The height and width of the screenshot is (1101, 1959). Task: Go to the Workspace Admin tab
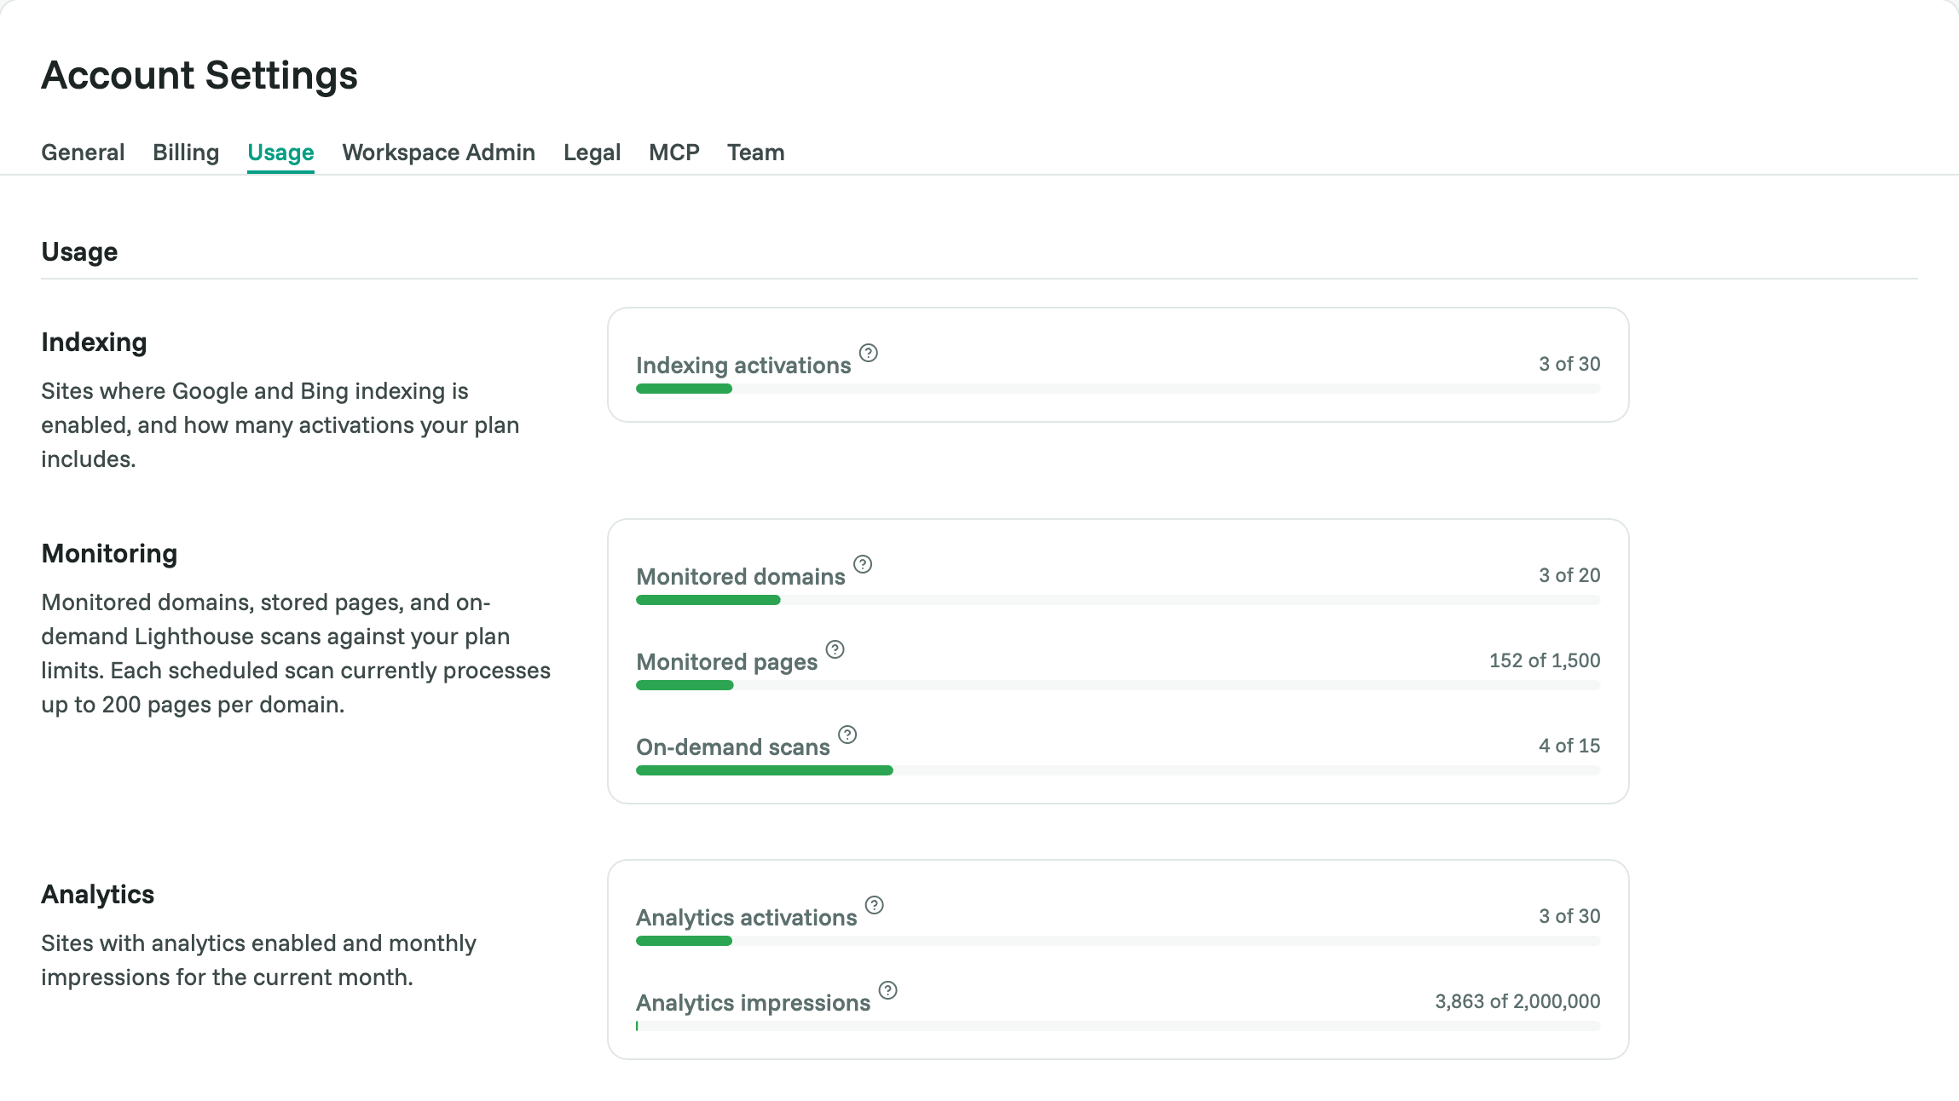tap(438, 153)
